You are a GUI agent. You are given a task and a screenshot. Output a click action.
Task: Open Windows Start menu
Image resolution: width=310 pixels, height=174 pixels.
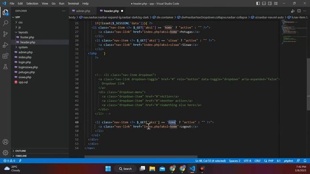tap(108, 169)
